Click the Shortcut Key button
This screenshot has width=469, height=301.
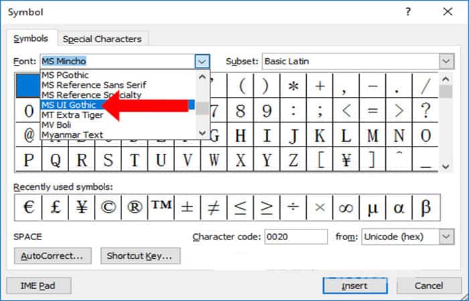pos(140,256)
